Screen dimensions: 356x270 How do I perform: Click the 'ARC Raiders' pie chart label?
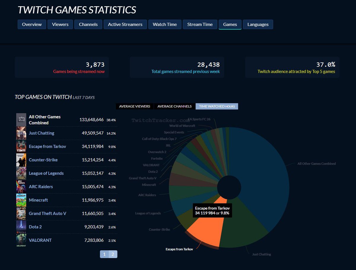click(x=147, y=195)
